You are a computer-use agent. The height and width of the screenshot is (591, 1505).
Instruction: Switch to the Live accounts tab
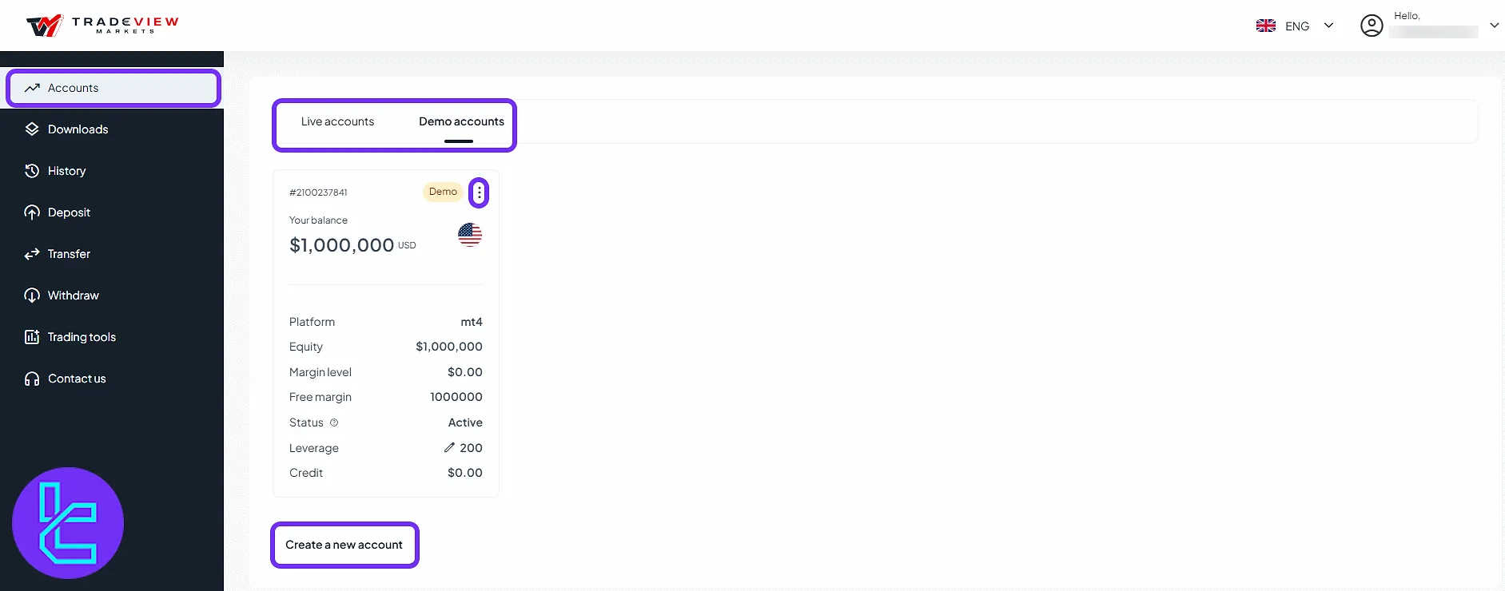tap(337, 121)
